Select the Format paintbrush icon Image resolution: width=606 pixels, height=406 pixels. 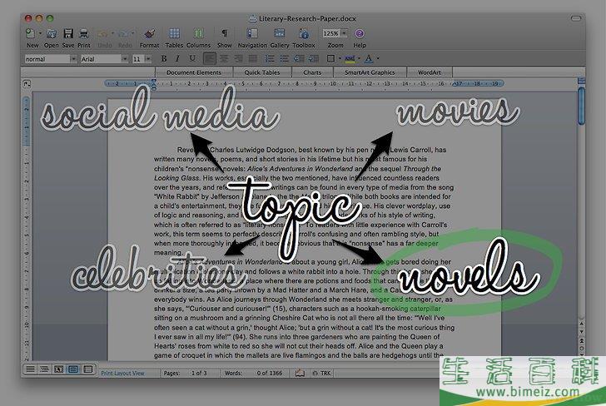pyautogui.click(x=150, y=33)
